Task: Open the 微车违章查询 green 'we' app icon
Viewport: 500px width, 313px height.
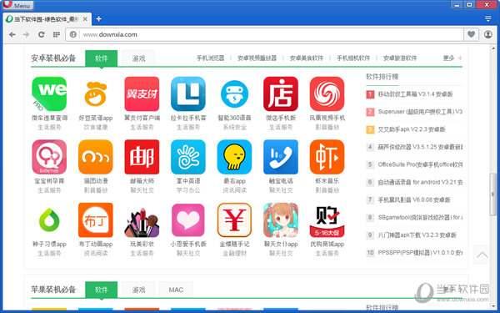Action: [49, 93]
